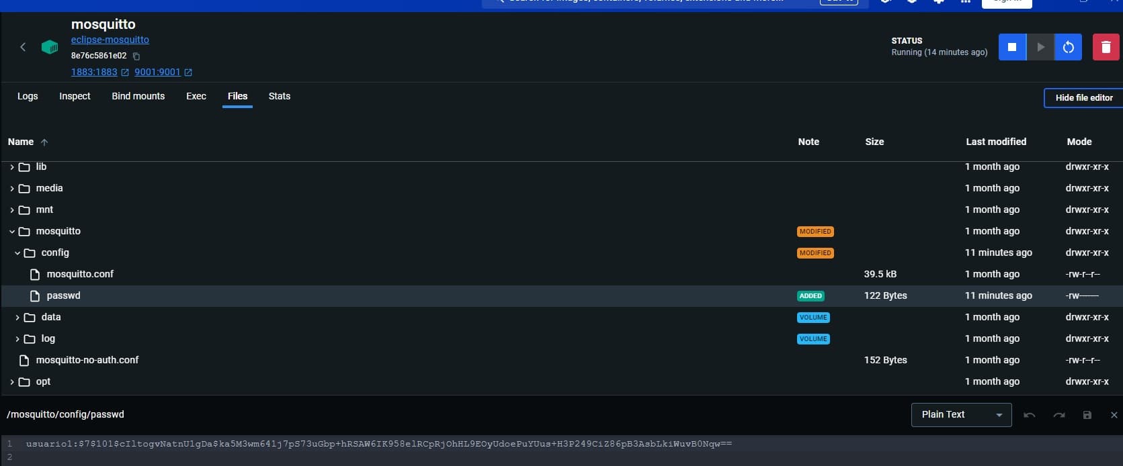
Task: Open the Bind mounts tab
Action: [x=138, y=96]
